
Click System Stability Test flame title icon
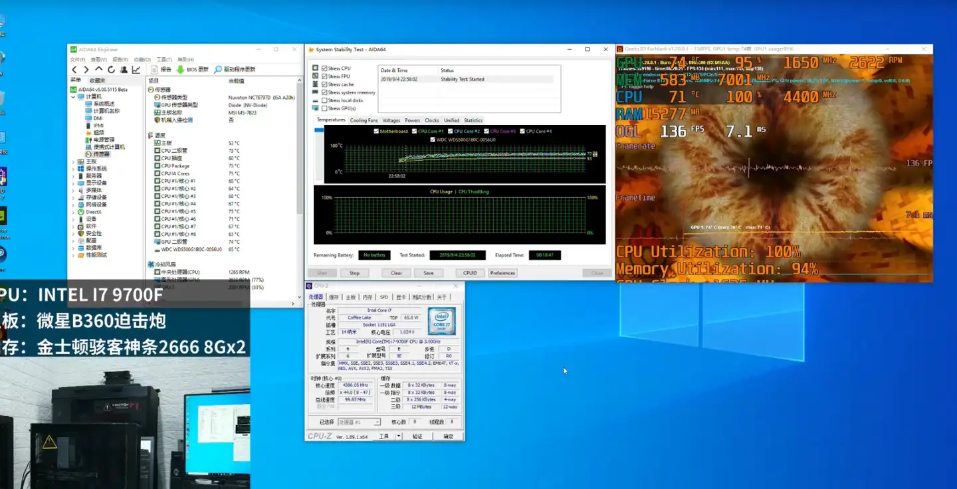click(x=311, y=50)
